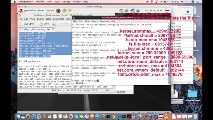
Task: Open the Evolution mail launcher in GNOME panel
Action: point(64,10)
